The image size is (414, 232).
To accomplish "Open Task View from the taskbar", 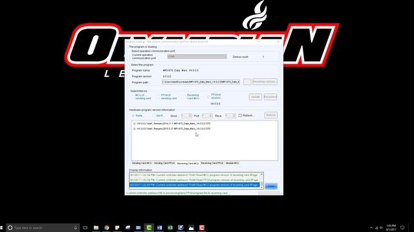I will click(x=85, y=227).
